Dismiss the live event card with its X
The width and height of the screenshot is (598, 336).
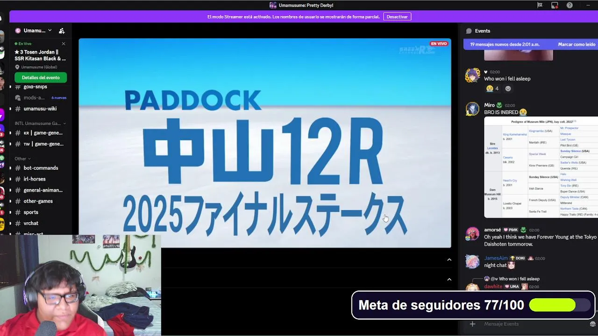click(x=64, y=44)
